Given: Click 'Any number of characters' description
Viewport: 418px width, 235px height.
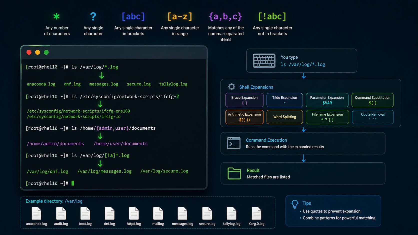Looking at the screenshot, I should click(57, 31).
